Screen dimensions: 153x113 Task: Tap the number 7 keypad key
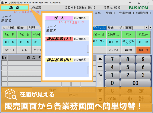(x=112, y=59)
